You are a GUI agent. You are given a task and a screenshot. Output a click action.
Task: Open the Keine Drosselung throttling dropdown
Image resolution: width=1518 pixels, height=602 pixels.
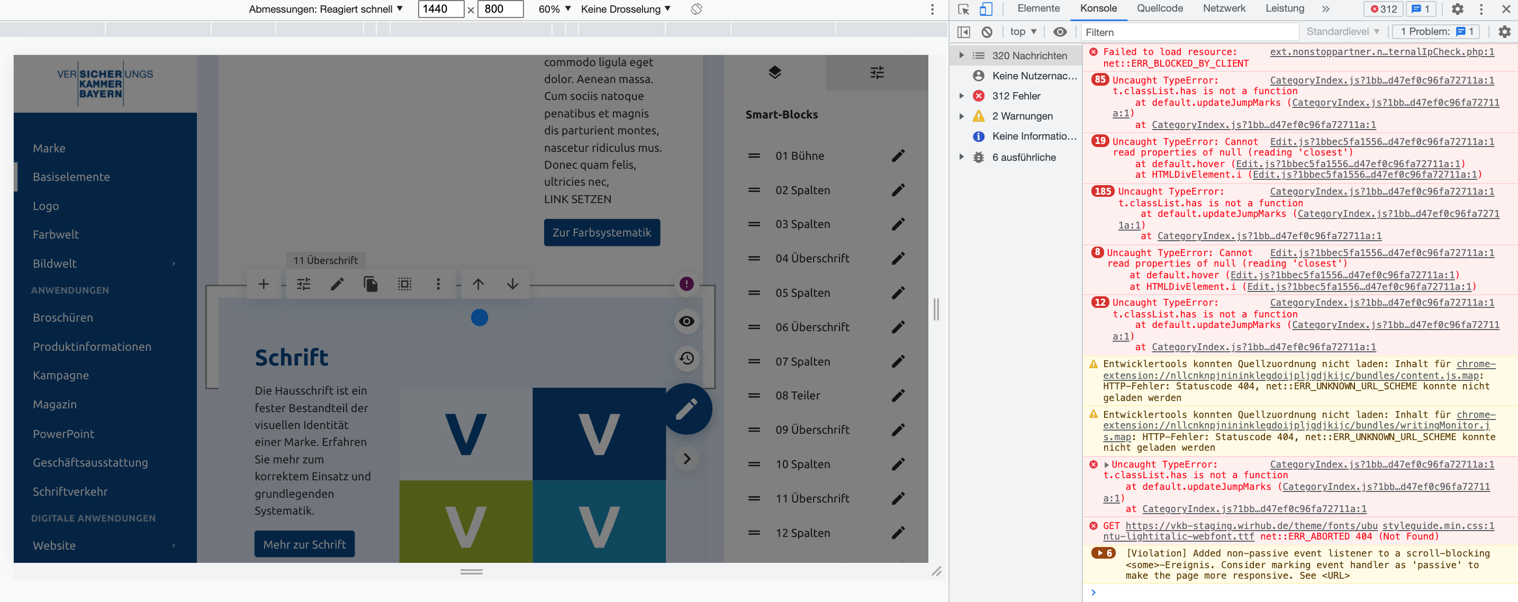[x=624, y=9]
